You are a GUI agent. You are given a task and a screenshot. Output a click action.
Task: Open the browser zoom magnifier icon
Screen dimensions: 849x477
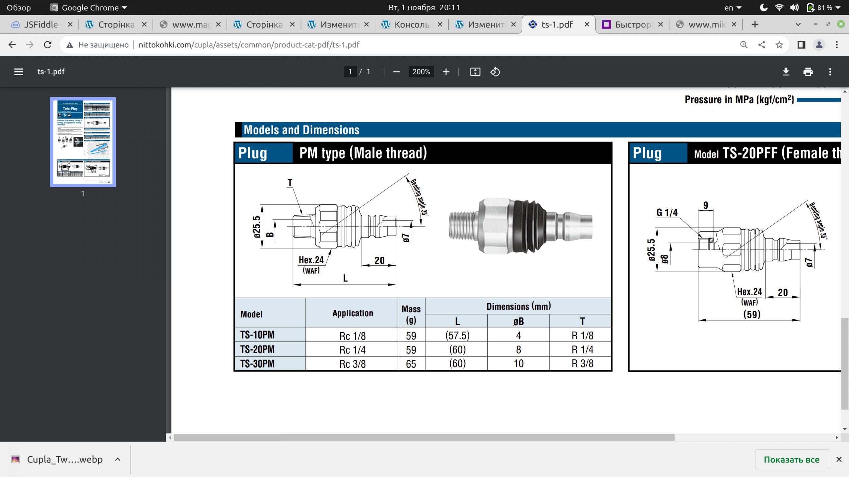coord(744,45)
